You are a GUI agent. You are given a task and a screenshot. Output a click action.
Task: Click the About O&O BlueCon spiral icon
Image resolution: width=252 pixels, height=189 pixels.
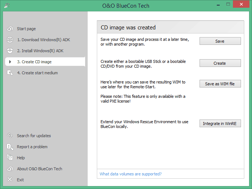(10, 169)
